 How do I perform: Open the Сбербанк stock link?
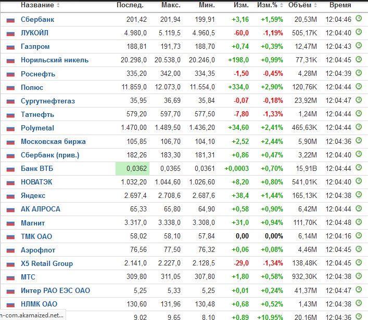[x=37, y=19]
